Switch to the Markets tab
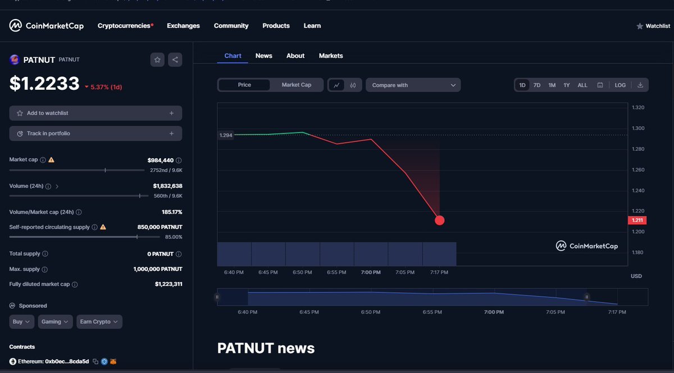The width and height of the screenshot is (674, 373). point(331,56)
